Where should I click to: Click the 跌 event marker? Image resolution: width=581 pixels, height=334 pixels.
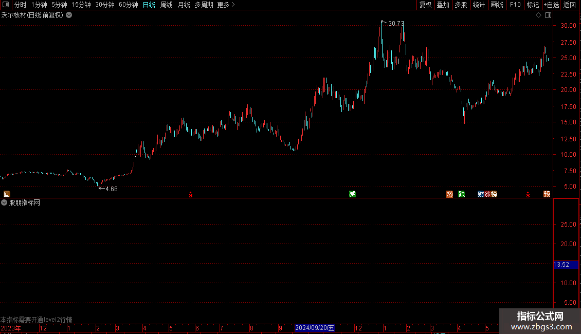[461, 194]
